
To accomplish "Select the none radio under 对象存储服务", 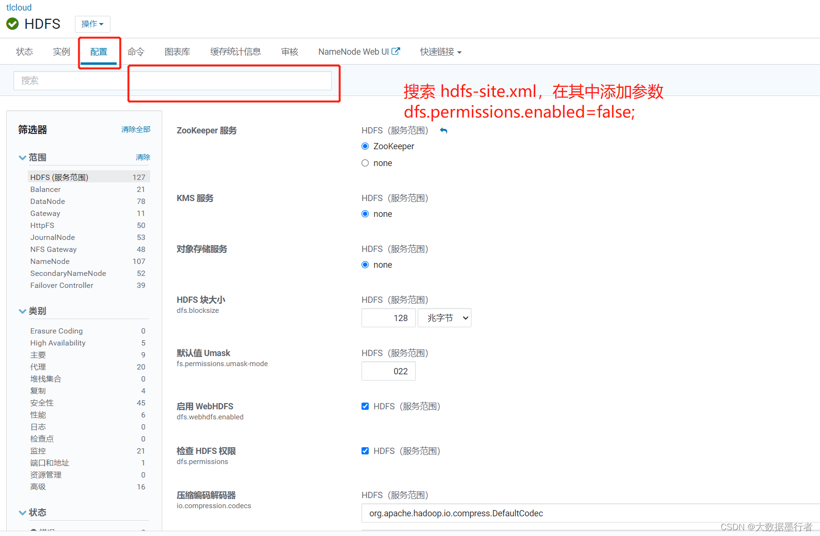I will [x=365, y=264].
